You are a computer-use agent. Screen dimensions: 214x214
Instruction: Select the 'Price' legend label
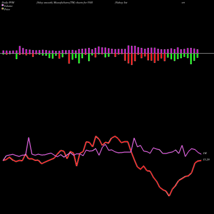click(x=7, y=9)
